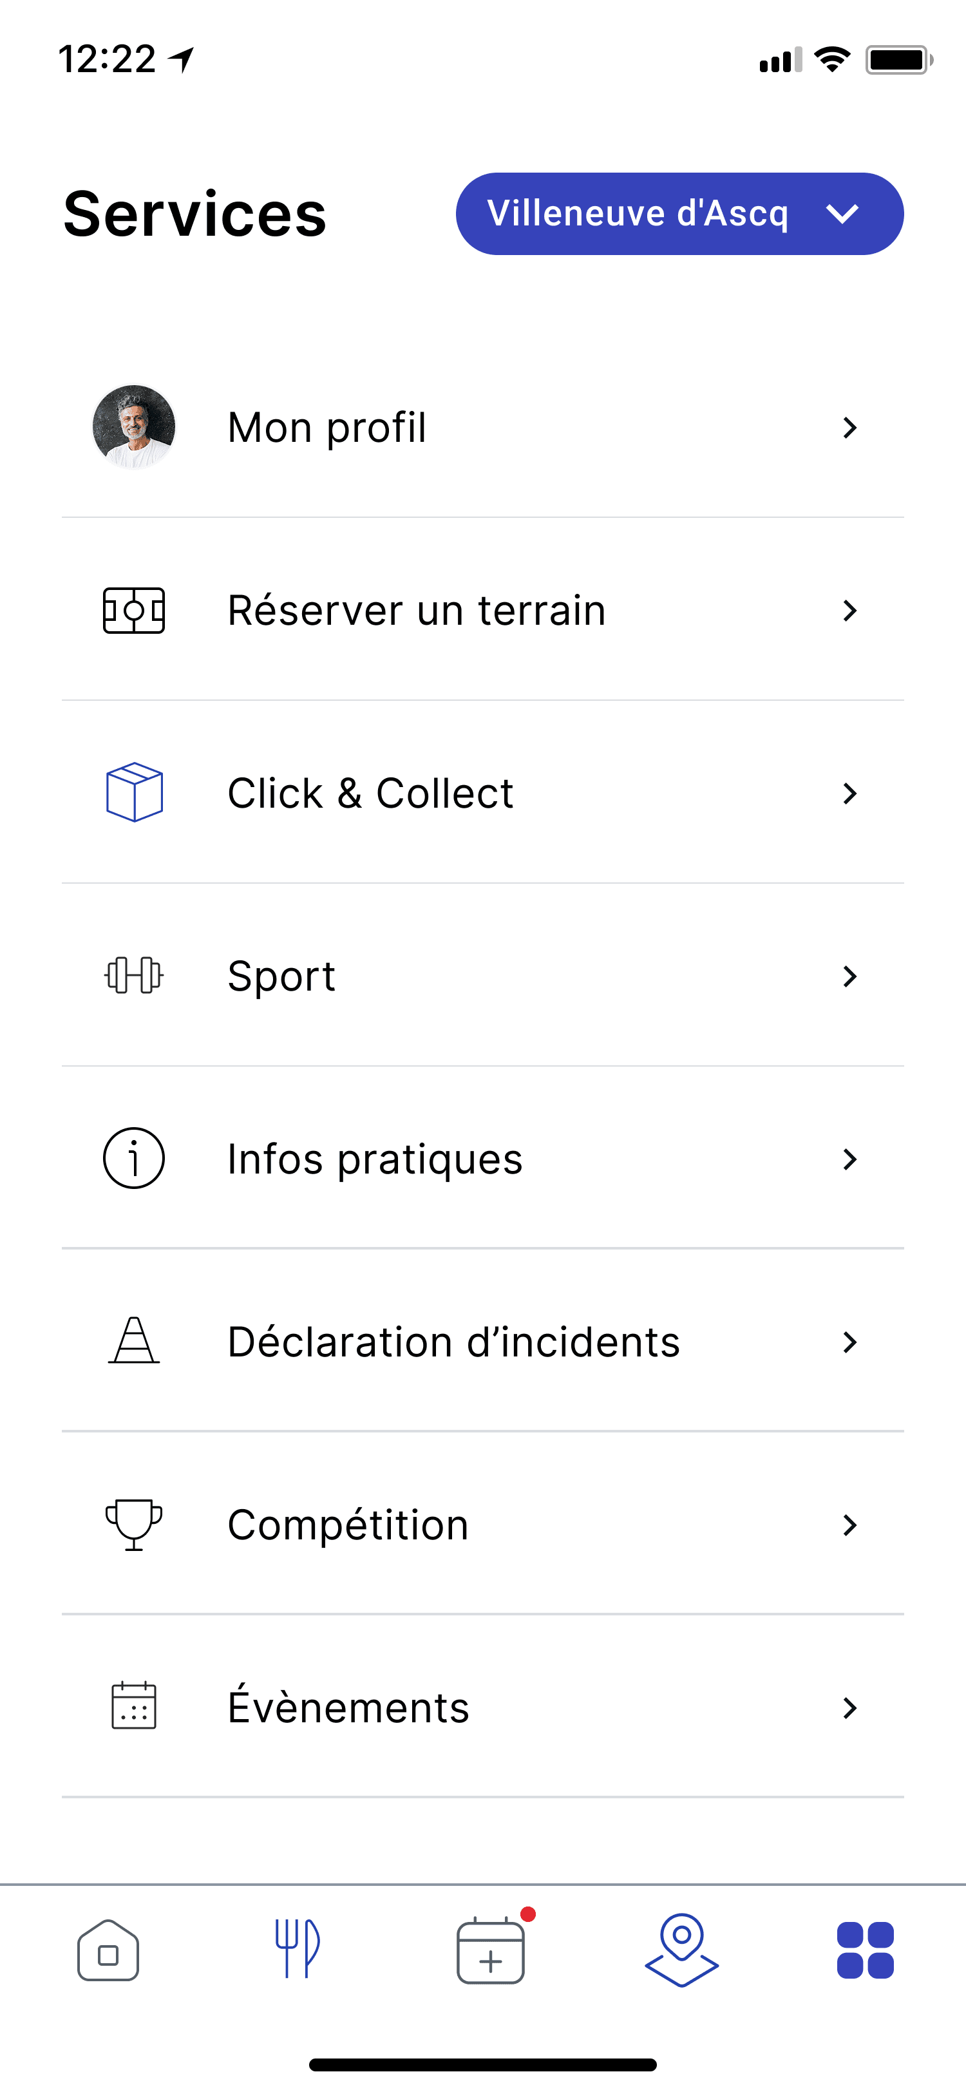Expand the Compétition row chevron
The width and height of the screenshot is (966, 2092).
[849, 1525]
